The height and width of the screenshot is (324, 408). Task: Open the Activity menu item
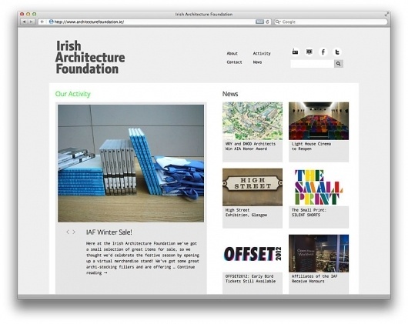[x=262, y=54]
